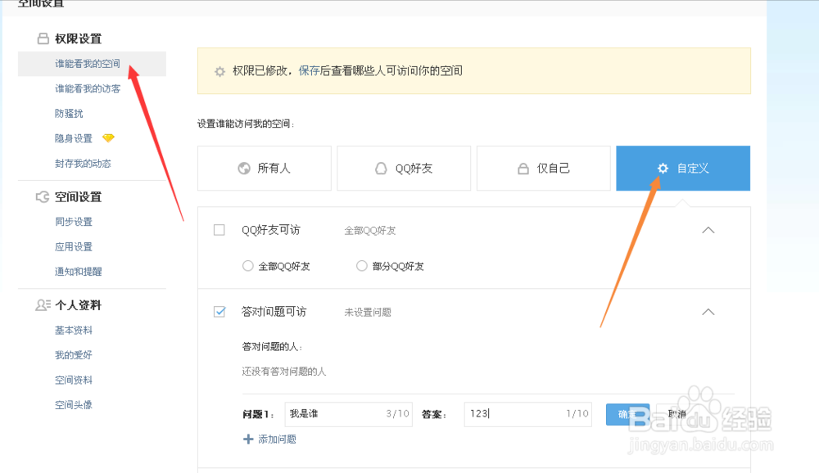Screen dimensions: 819x473
Task: Collapse the 答对问题可访 section chevron
Action: pos(708,312)
